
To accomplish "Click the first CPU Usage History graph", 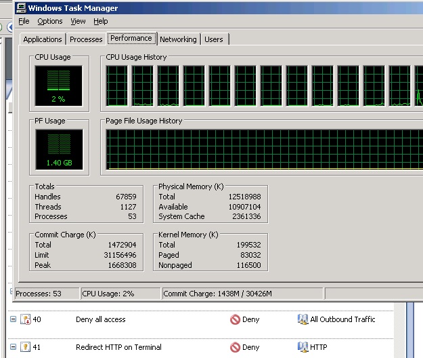I will click(117, 85).
